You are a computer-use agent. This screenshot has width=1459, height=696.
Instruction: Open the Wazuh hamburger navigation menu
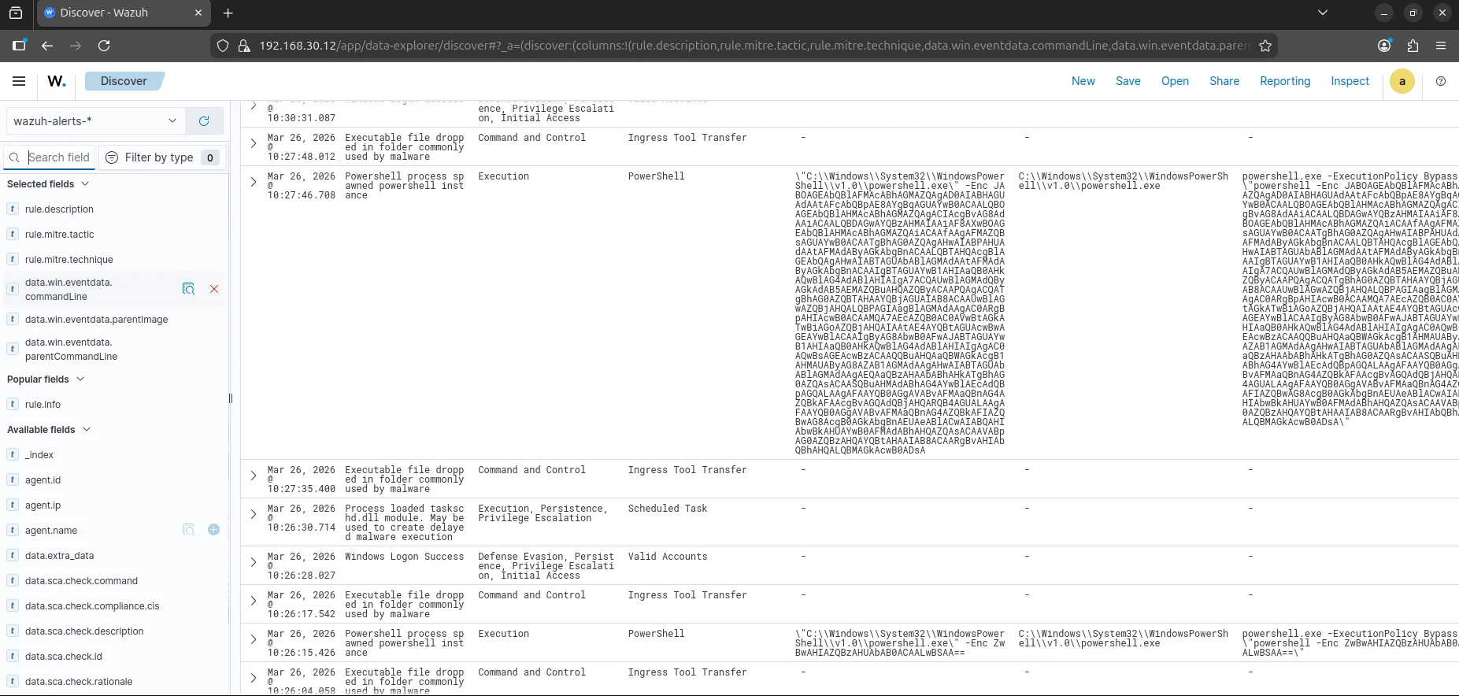tap(19, 81)
